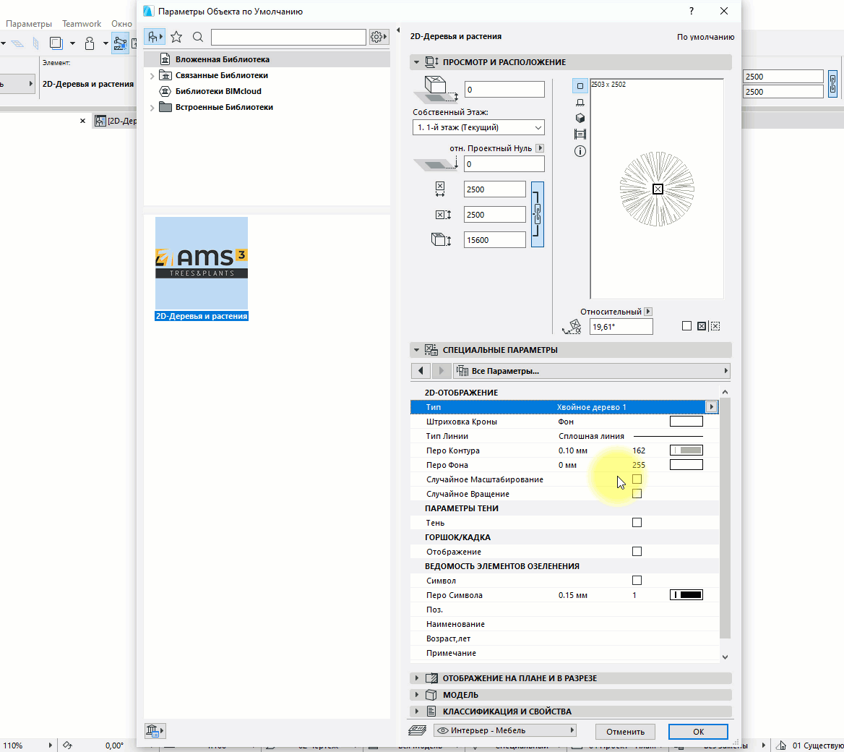Open the library settings gear menu
The image size is (844, 752).
pyautogui.click(x=378, y=37)
